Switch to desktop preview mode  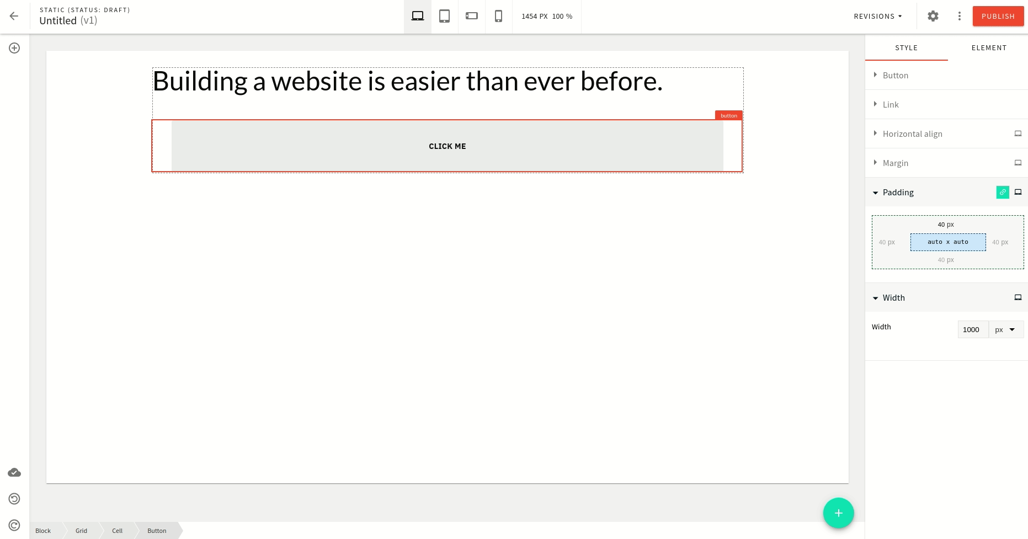417,16
